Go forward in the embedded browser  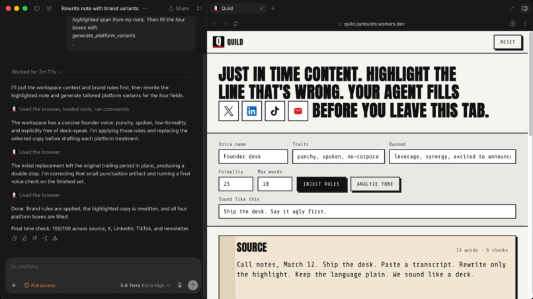225,24
